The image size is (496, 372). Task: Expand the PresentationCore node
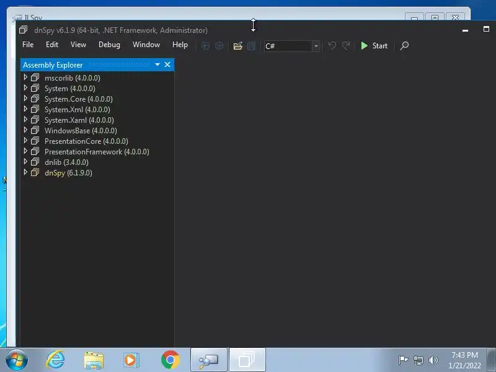point(25,141)
